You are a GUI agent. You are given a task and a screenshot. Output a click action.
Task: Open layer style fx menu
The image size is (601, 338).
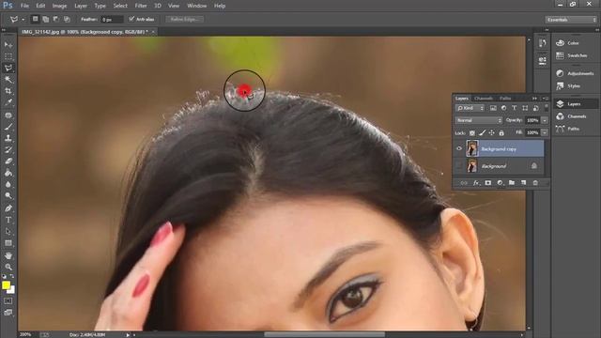(476, 183)
